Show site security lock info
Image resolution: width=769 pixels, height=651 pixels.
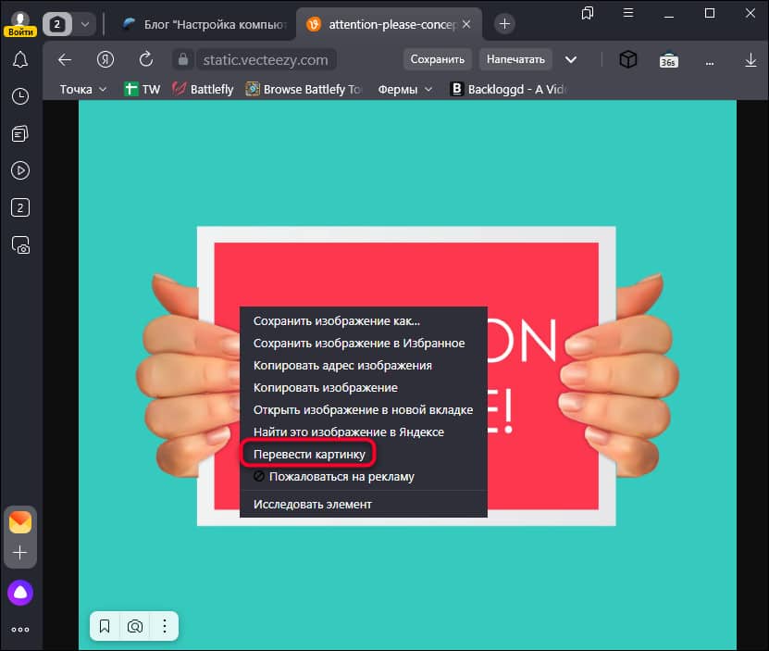[183, 60]
